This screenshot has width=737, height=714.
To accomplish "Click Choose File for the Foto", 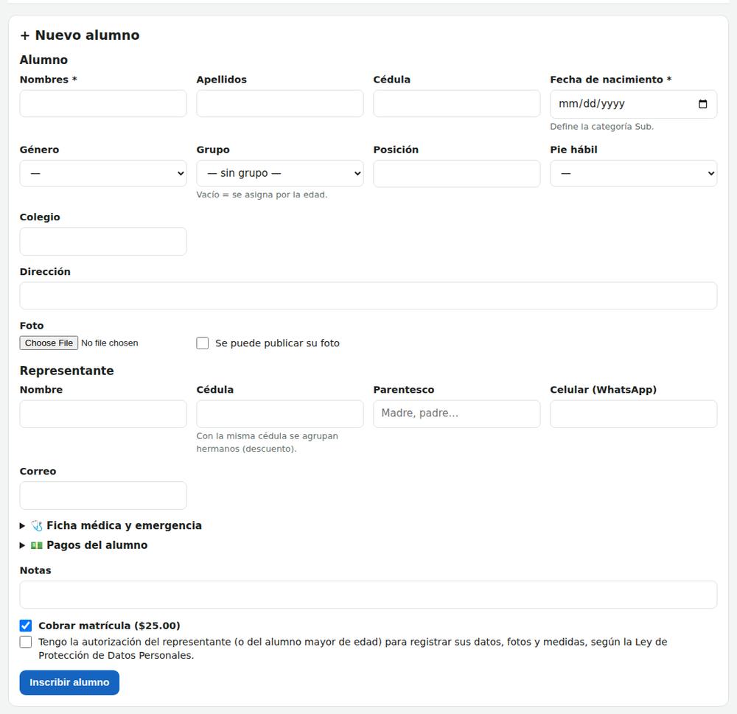I will 49,343.
